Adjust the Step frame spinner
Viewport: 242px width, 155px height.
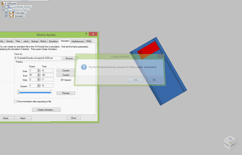(x=39, y=79)
